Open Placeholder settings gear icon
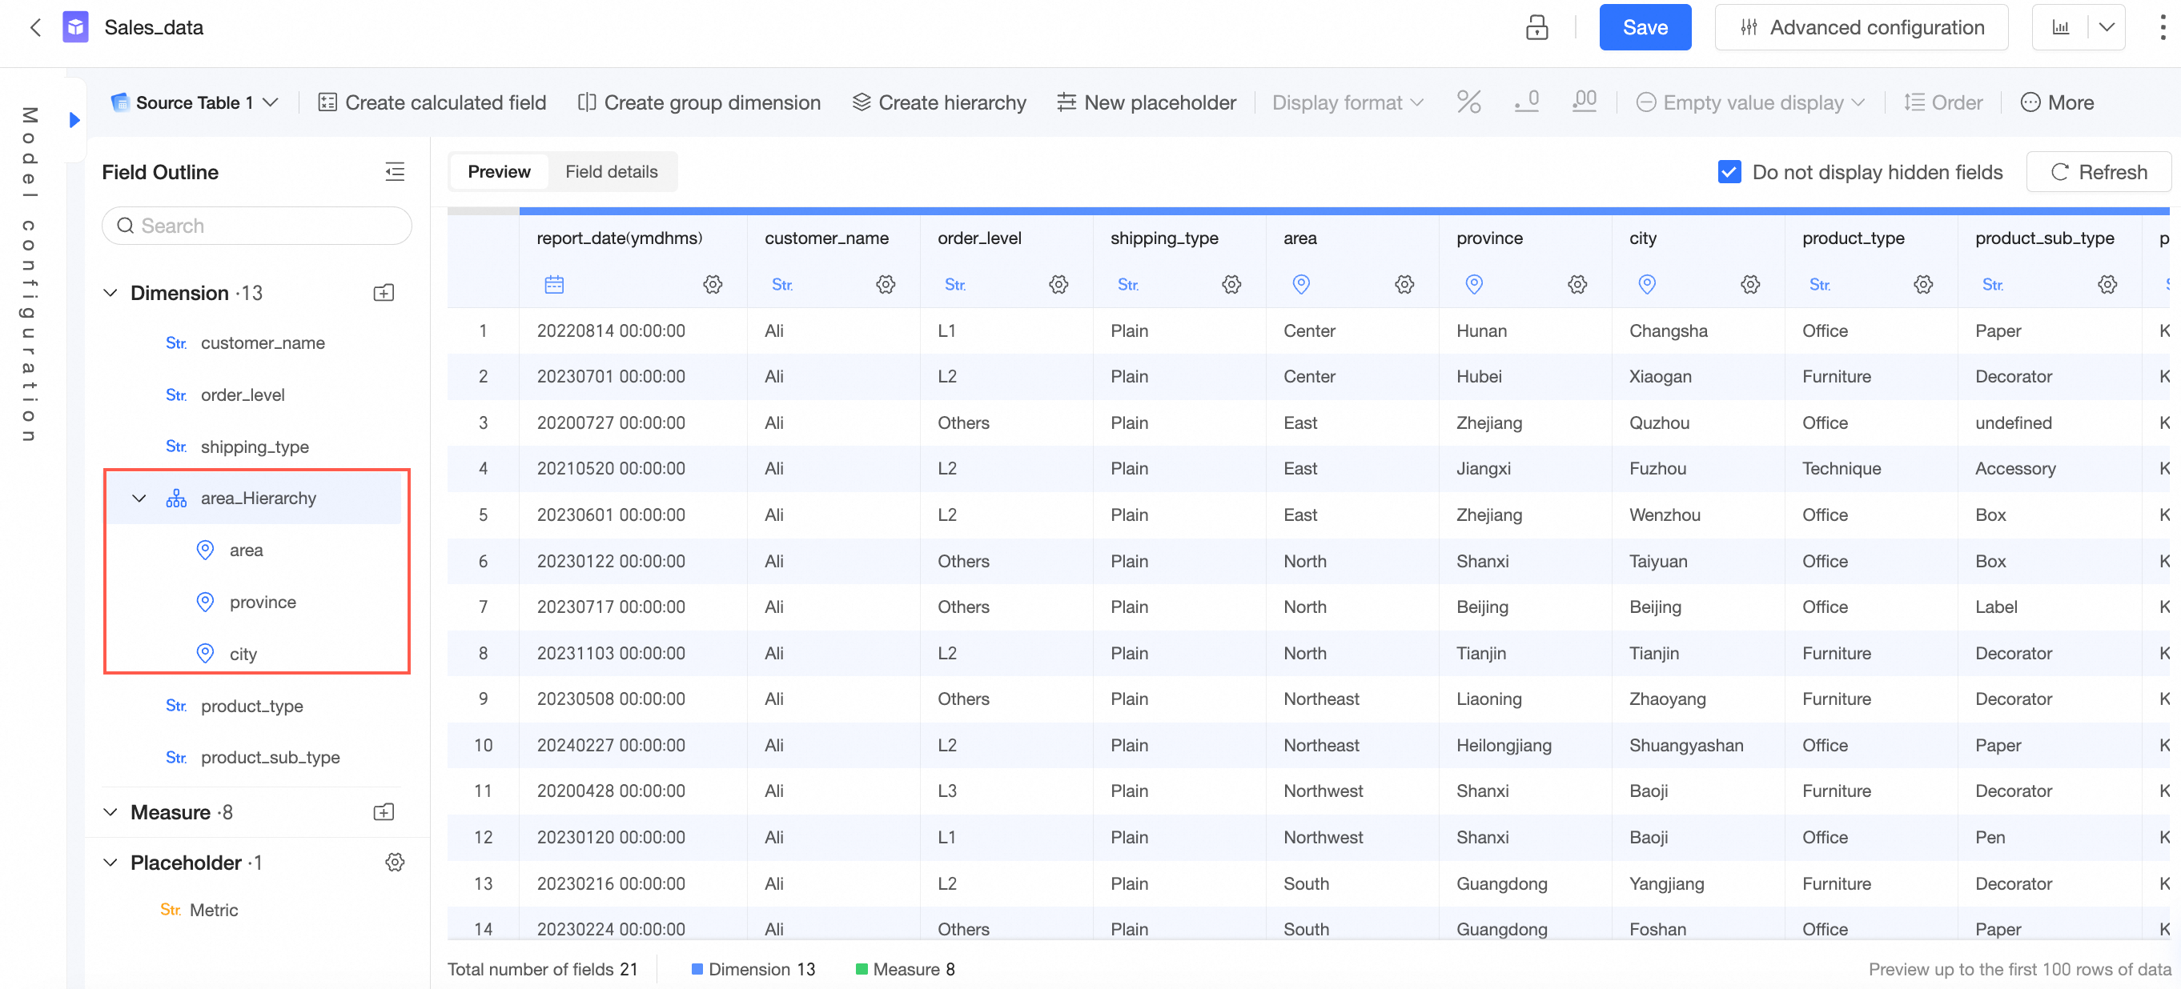This screenshot has height=989, width=2181. click(395, 862)
